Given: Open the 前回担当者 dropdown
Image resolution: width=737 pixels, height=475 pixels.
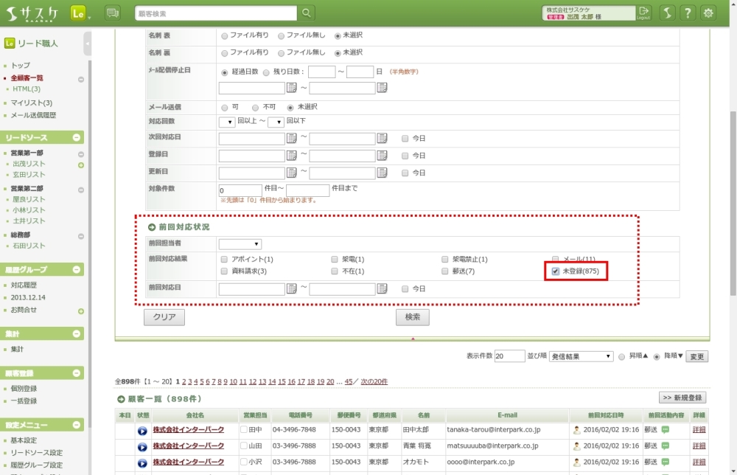Looking at the screenshot, I should (240, 244).
